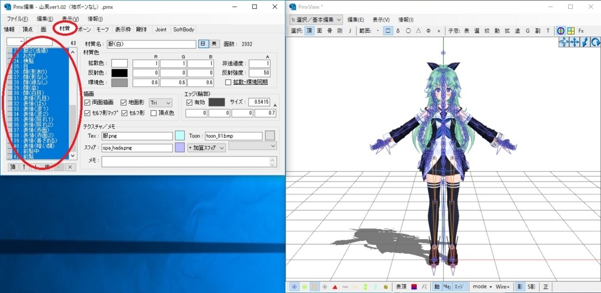Choose the circle range selection tool

click(x=408, y=30)
